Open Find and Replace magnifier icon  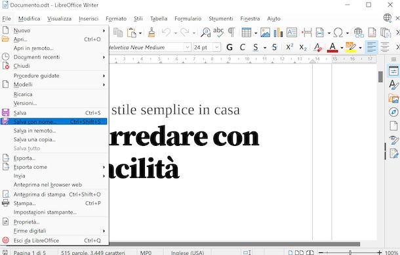pyautogui.click(x=206, y=32)
